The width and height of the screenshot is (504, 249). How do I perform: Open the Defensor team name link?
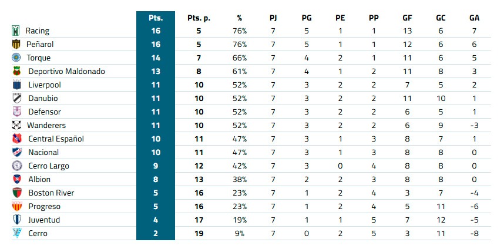[45, 112]
